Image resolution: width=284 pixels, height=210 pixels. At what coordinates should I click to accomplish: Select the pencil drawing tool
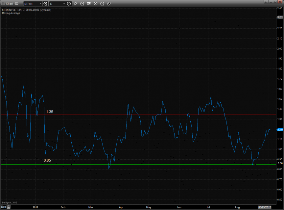pyautogui.click(x=76, y=4)
